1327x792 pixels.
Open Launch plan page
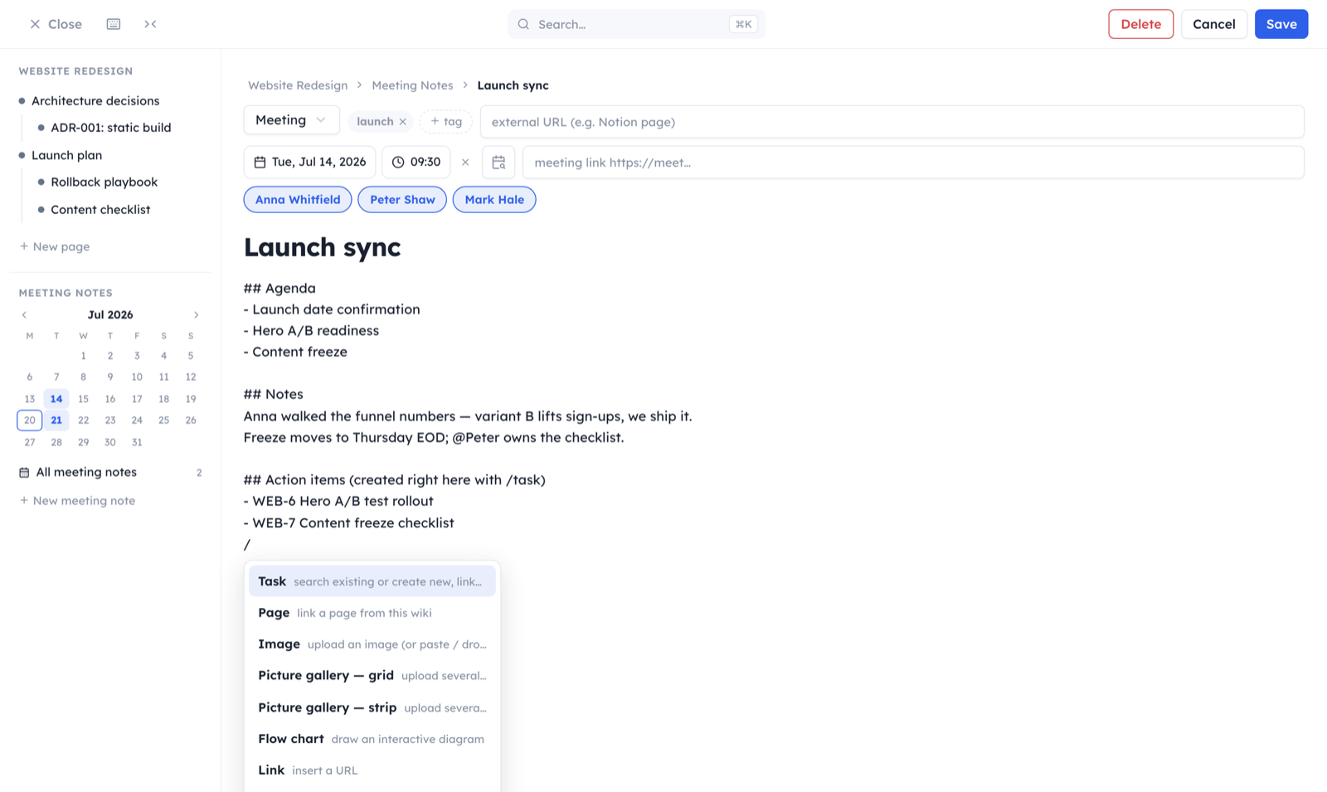(66, 155)
